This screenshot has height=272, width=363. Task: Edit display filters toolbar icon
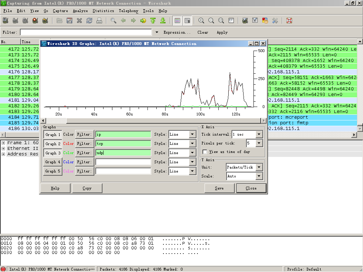255,21
